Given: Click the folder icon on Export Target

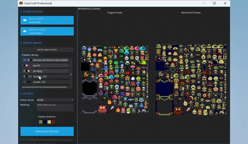Looking at the screenshot, I should click(x=25, y=31).
